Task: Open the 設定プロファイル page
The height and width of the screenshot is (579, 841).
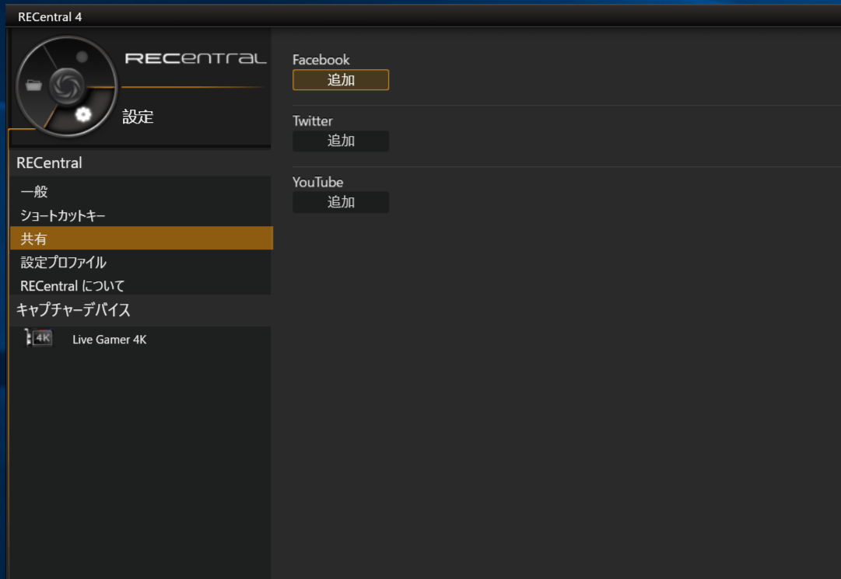Action: coord(141,262)
